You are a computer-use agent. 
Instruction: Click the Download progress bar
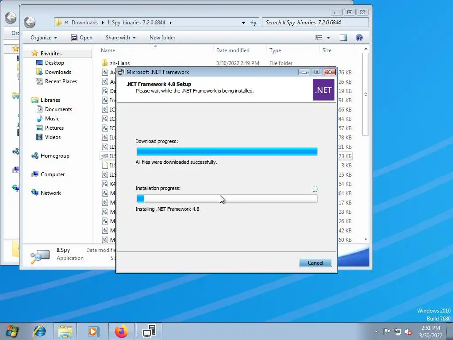(x=227, y=151)
